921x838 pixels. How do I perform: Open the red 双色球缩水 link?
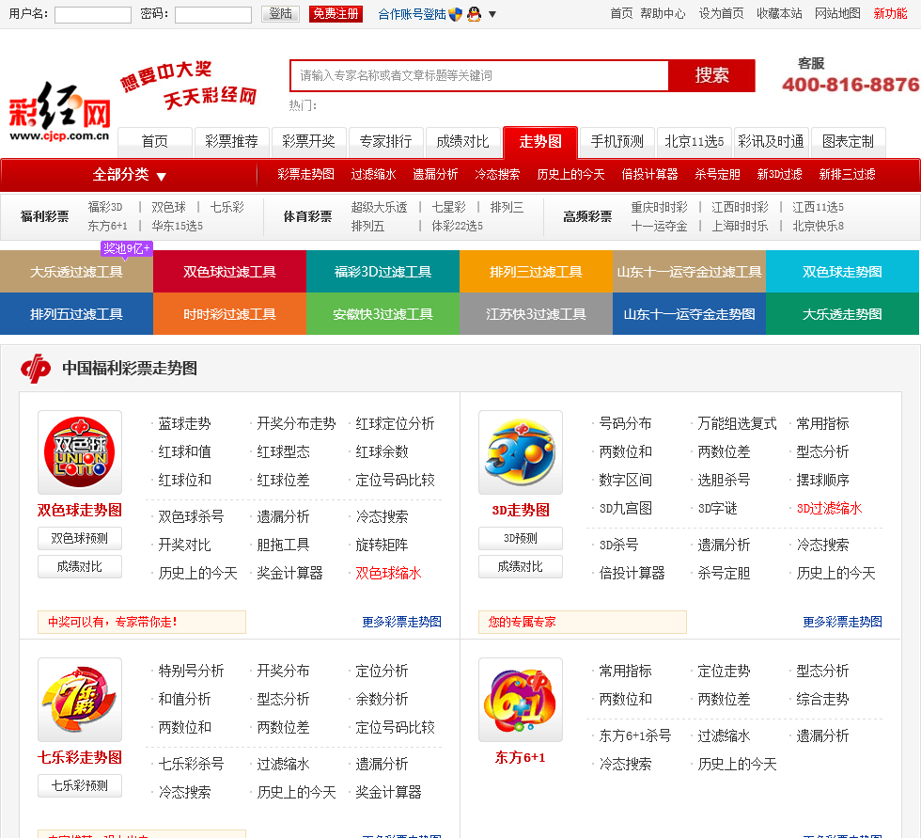(x=388, y=573)
